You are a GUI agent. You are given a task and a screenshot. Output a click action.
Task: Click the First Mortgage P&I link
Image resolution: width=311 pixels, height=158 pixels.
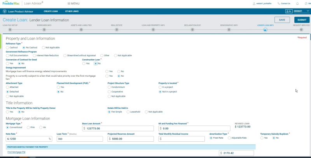[x=16, y=153]
